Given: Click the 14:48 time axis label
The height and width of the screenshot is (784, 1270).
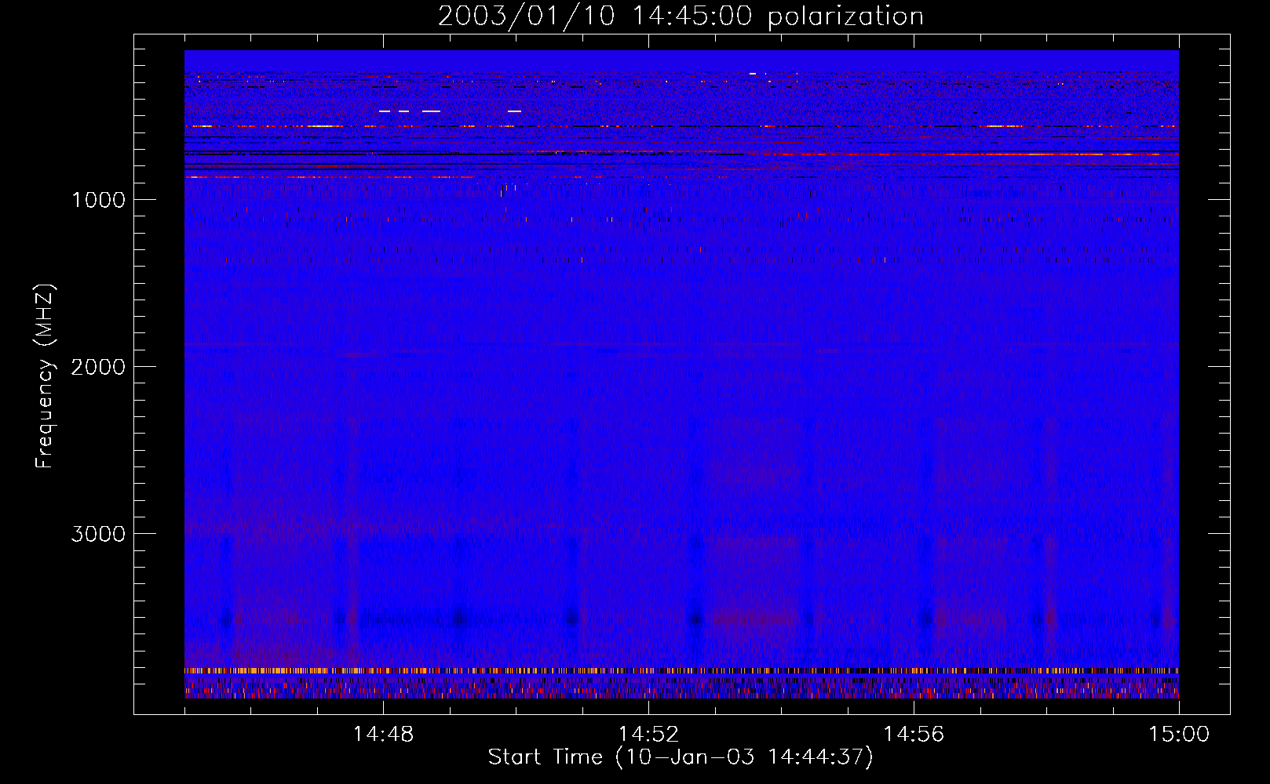Looking at the screenshot, I should coord(383,735).
